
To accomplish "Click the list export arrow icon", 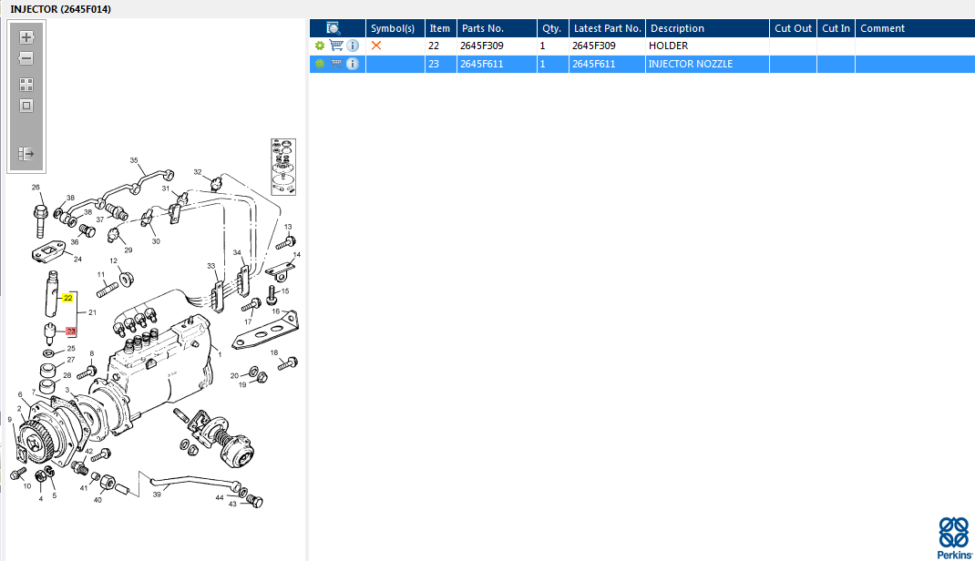I will (x=26, y=153).
